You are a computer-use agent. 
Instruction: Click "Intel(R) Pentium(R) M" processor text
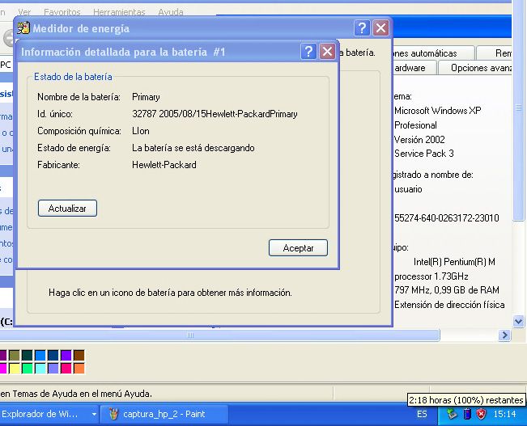tap(454, 262)
